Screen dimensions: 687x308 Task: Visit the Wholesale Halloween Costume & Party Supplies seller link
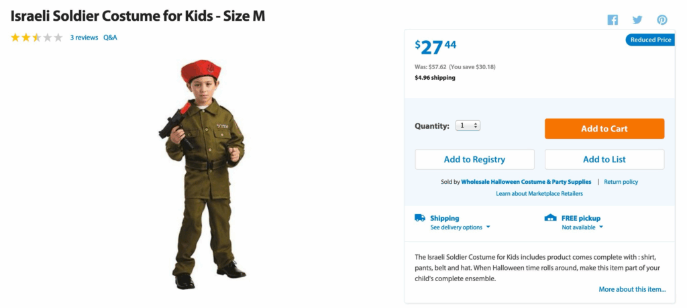526,182
